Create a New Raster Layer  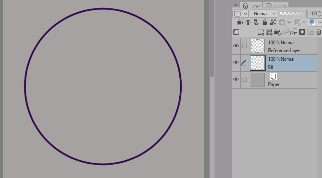pyautogui.click(x=261, y=32)
